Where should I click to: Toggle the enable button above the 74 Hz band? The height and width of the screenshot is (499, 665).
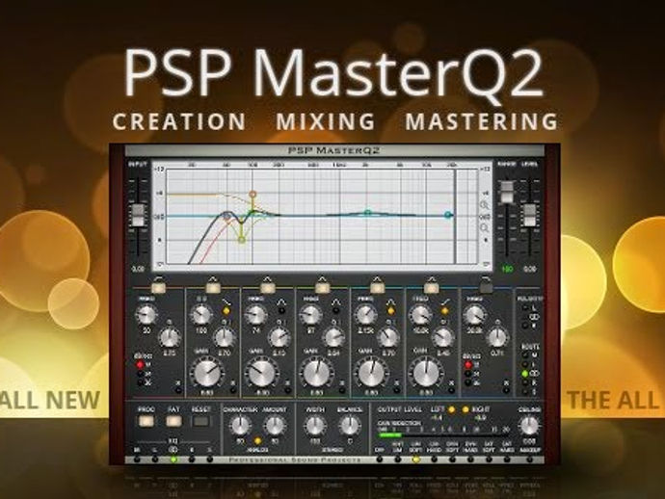click(x=268, y=288)
